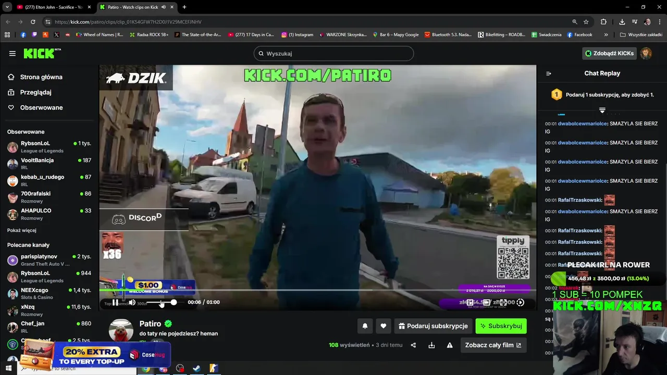The image size is (667, 375).
Task: Expand hidden bookmarks chevron
Action: point(606,35)
